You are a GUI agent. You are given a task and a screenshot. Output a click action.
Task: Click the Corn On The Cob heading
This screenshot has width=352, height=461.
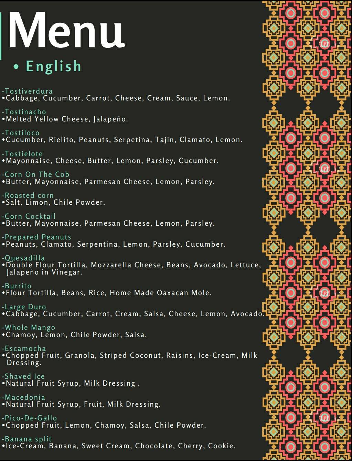click(36, 174)
